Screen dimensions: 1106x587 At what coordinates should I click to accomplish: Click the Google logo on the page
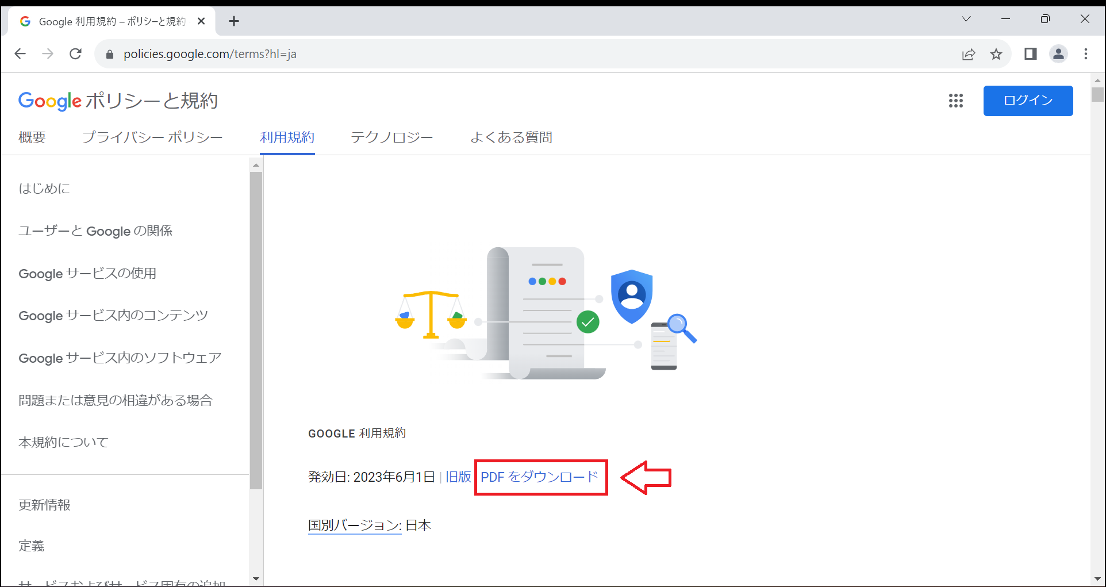(x=49, y=101)
